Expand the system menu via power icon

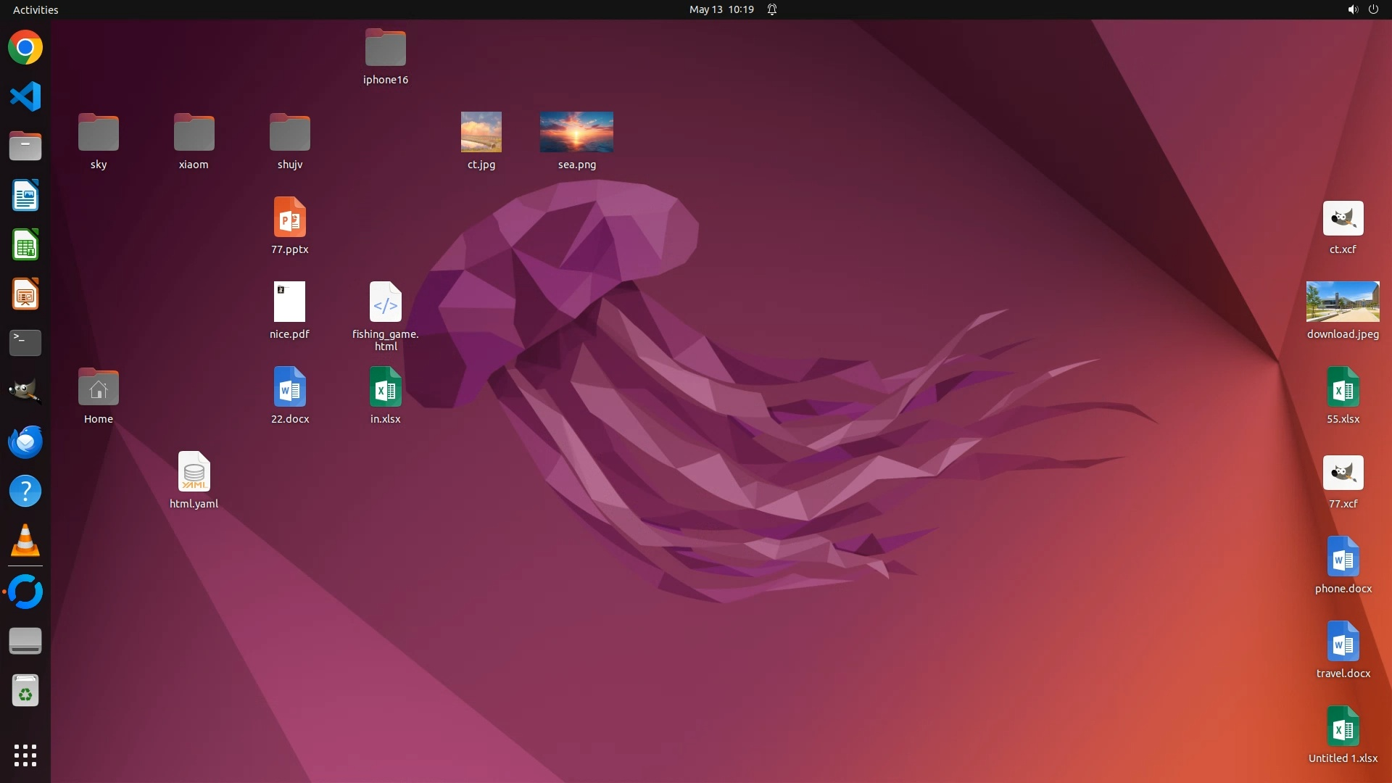tap(1373, 9)
